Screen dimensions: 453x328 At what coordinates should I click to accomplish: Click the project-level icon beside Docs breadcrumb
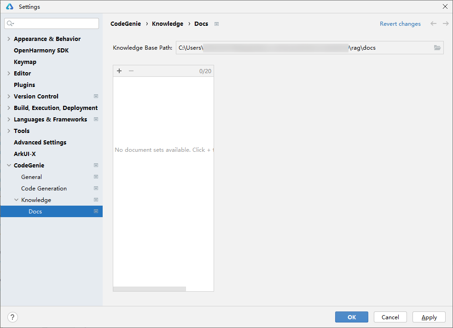(x=216, y=24)
